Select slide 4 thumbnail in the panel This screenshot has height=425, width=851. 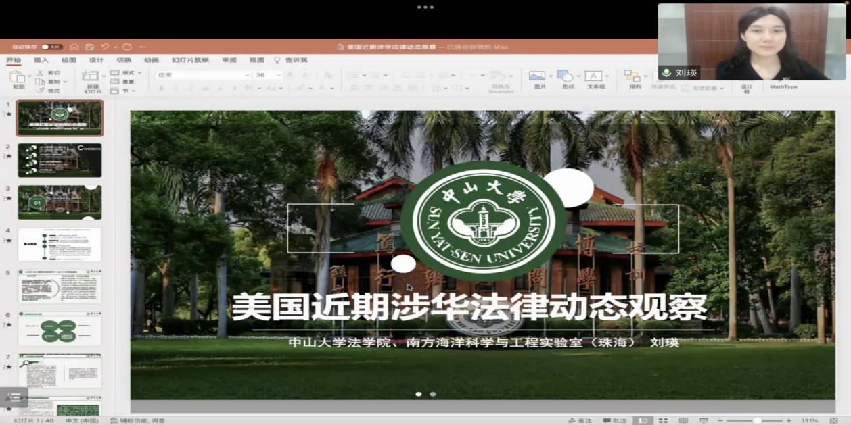point(60,244)
